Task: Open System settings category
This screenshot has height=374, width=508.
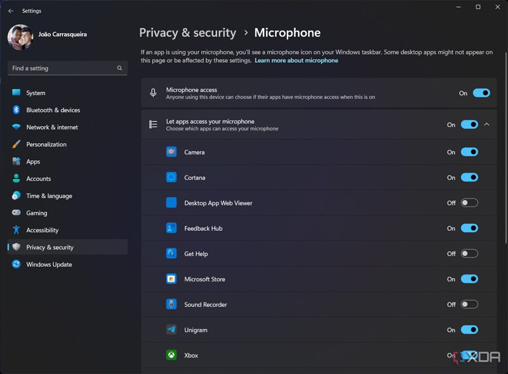Action: point(67,93)
